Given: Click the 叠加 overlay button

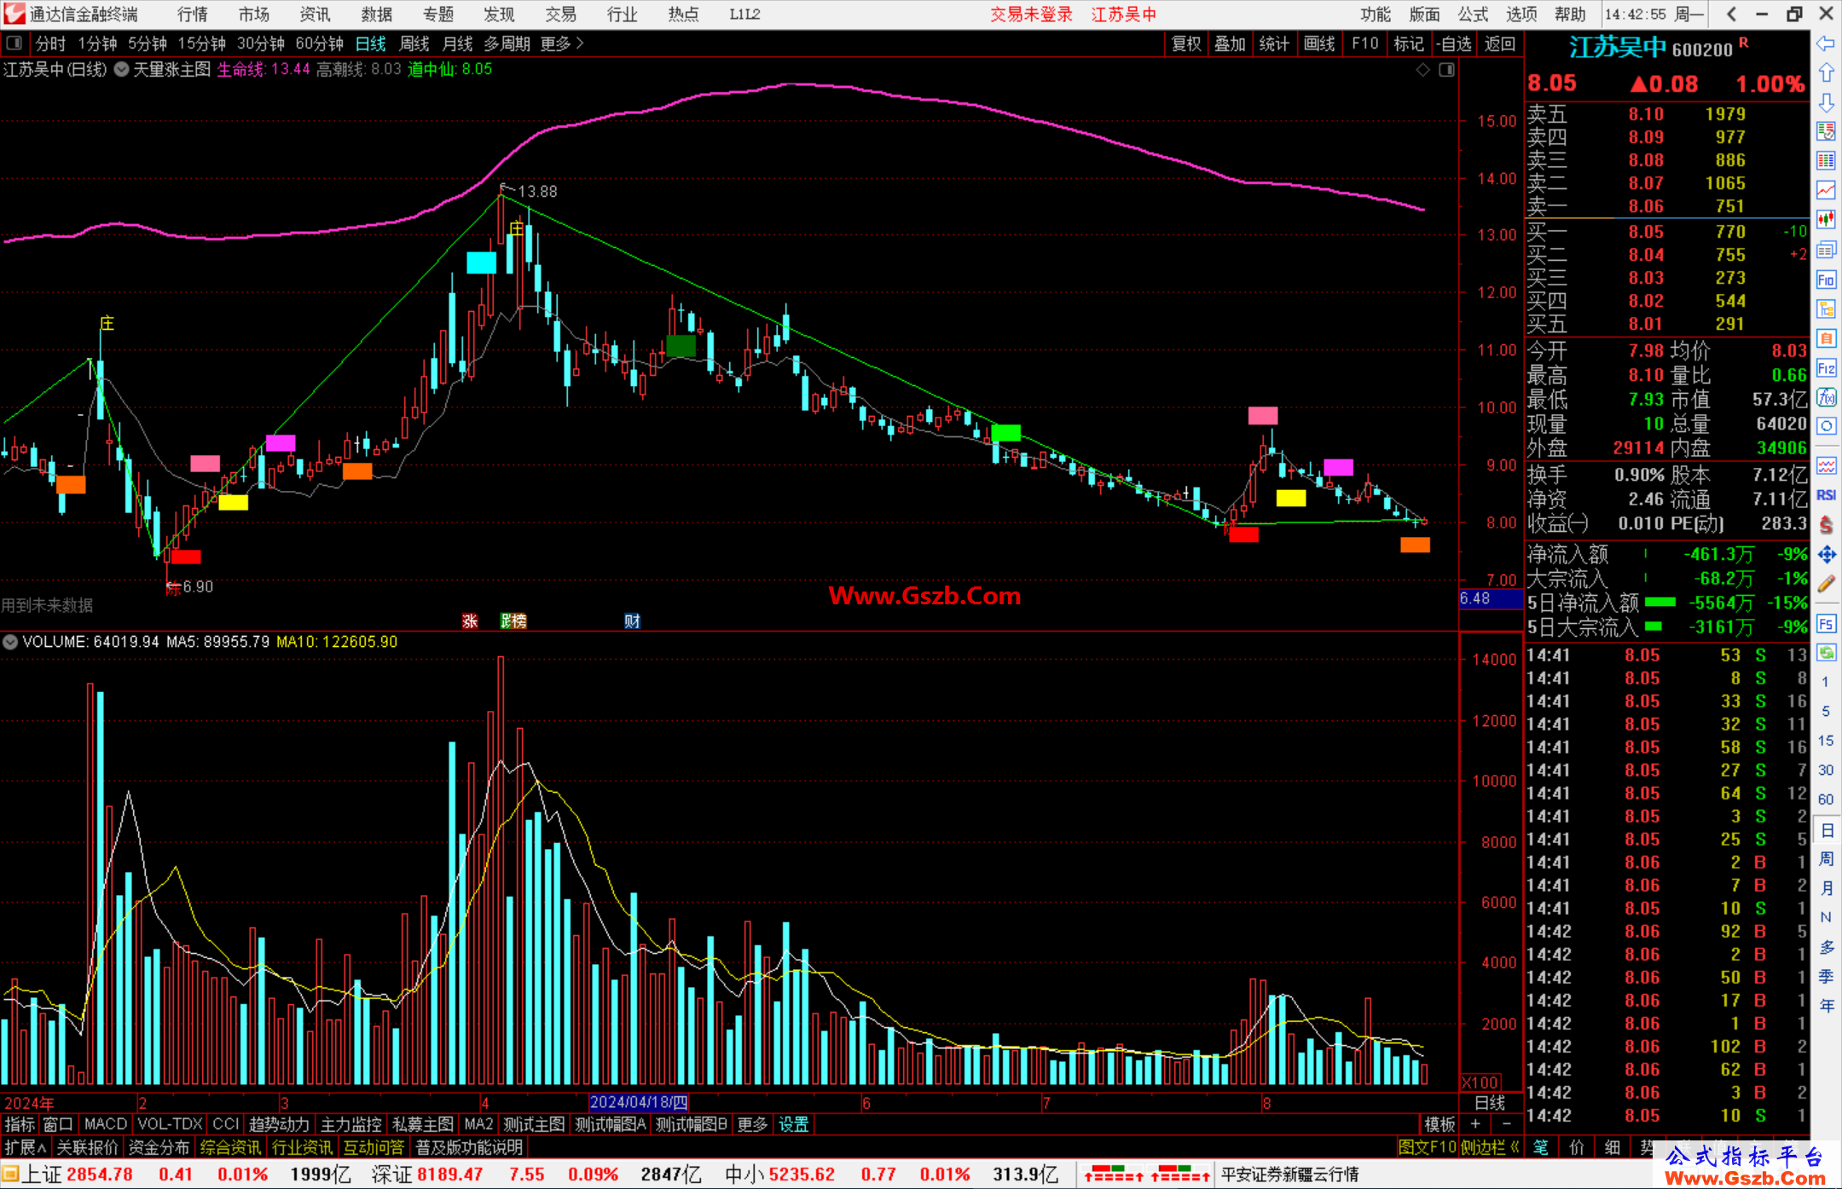Looking at the screenshot, I should (1231, 43).
